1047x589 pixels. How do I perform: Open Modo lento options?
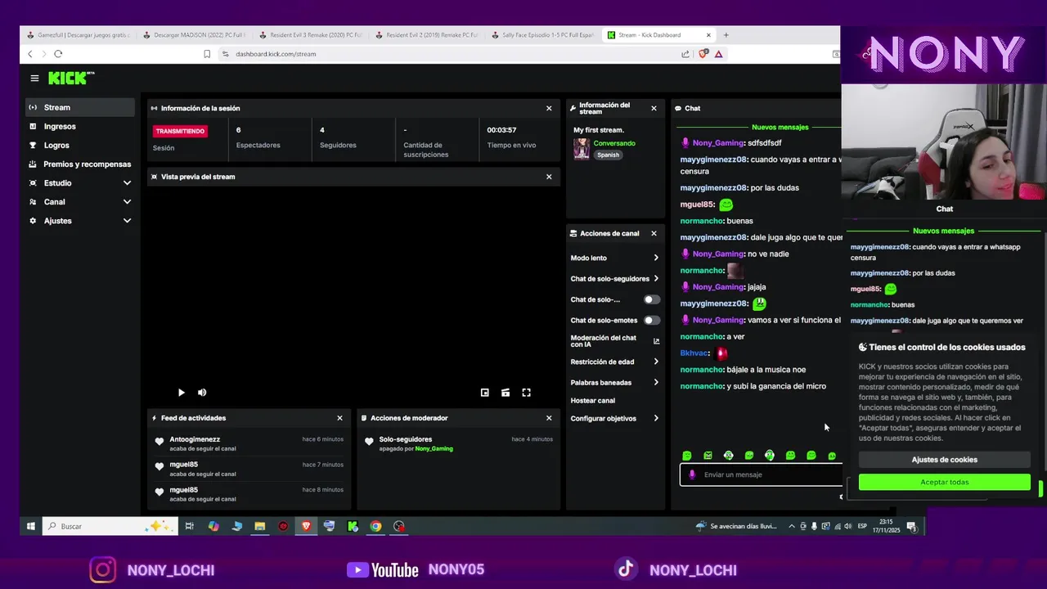(614, 258)
